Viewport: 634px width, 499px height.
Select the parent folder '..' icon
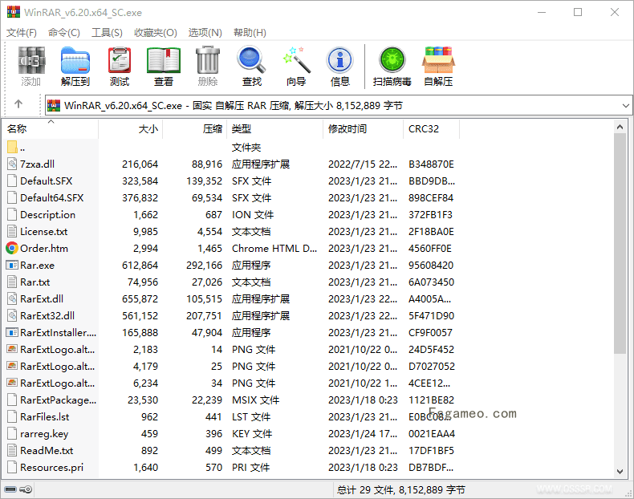coord(12,147)
